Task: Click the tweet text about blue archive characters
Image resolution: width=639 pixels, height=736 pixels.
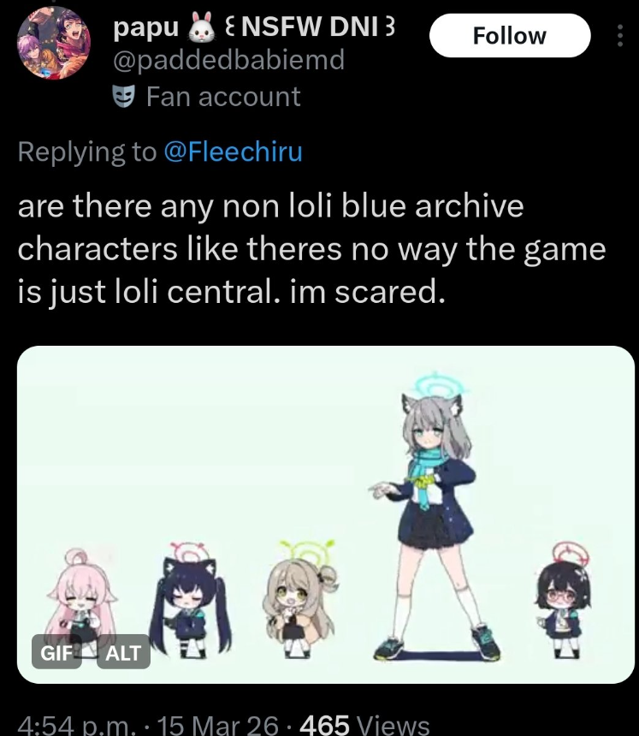Action: 311,249
